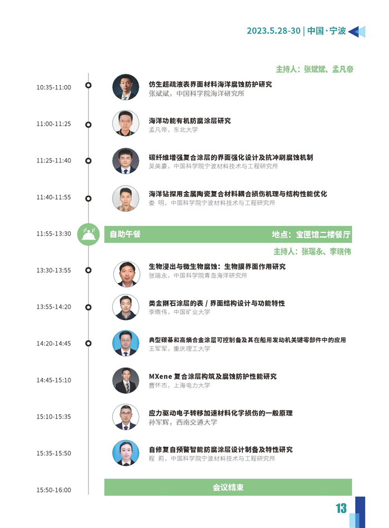Open 王军军's portrait with blue background

(x=126, y=343)
